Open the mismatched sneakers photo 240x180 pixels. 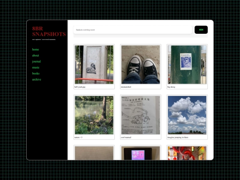pos(140,64)
